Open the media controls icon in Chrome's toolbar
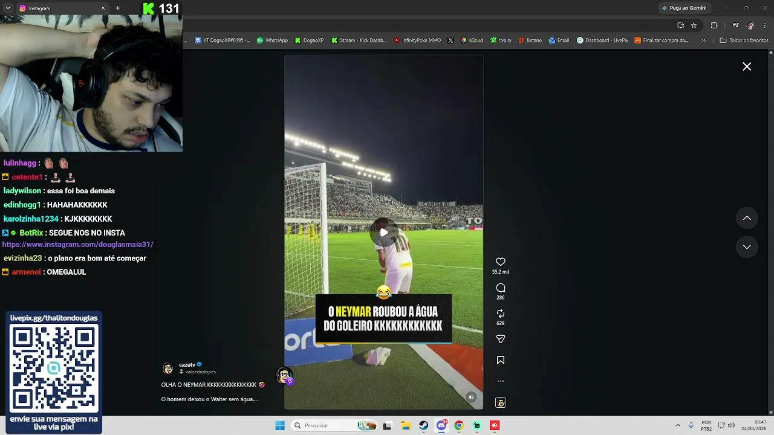The image size is (774, 435). point(735,25)
